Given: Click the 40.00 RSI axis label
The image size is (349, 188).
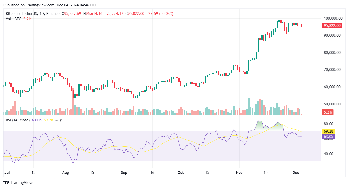Looking at the screenshot, I should click(329, 154).
